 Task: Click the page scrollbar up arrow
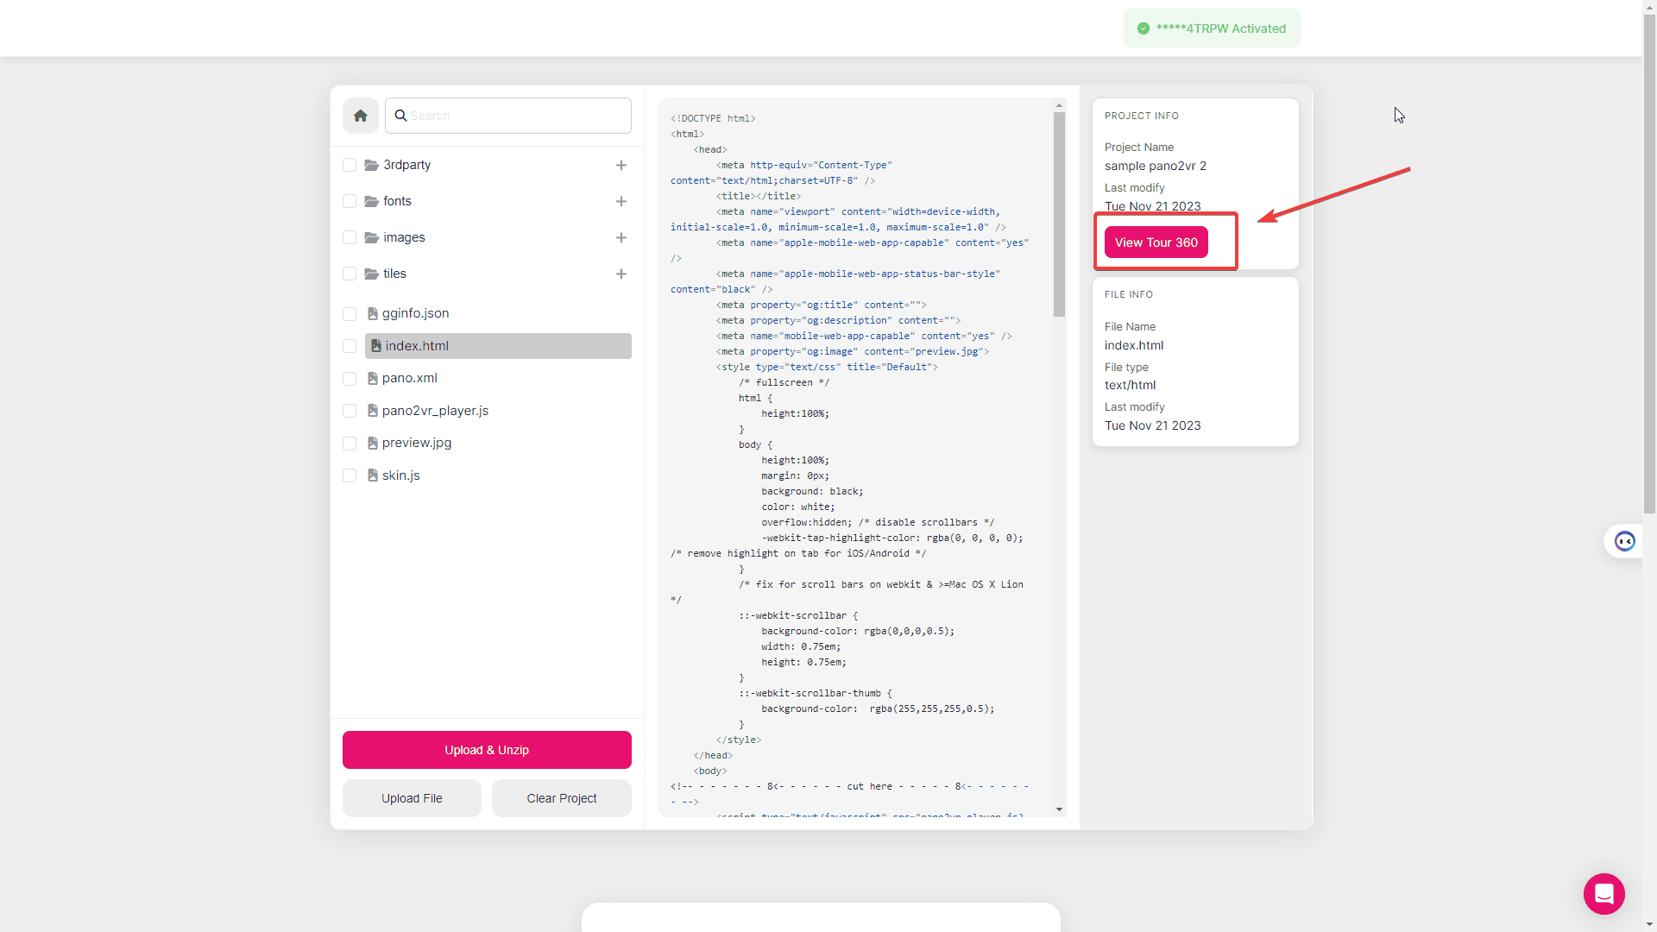[1650, 6]
